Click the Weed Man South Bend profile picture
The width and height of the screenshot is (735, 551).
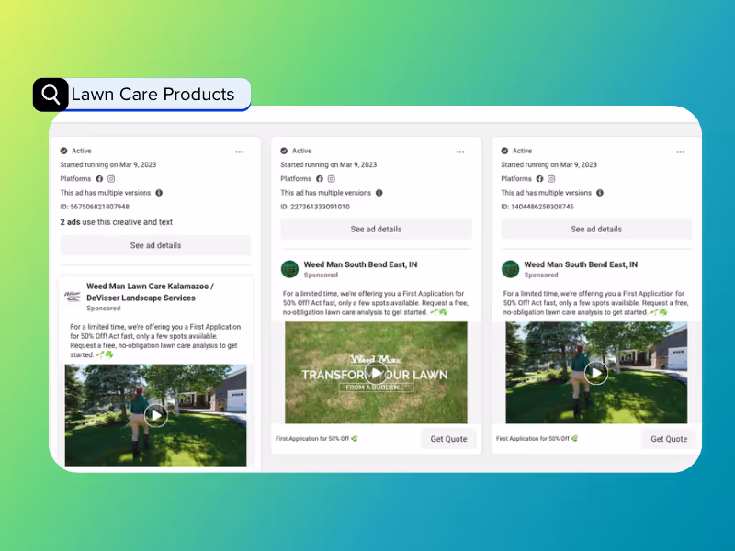289,268
